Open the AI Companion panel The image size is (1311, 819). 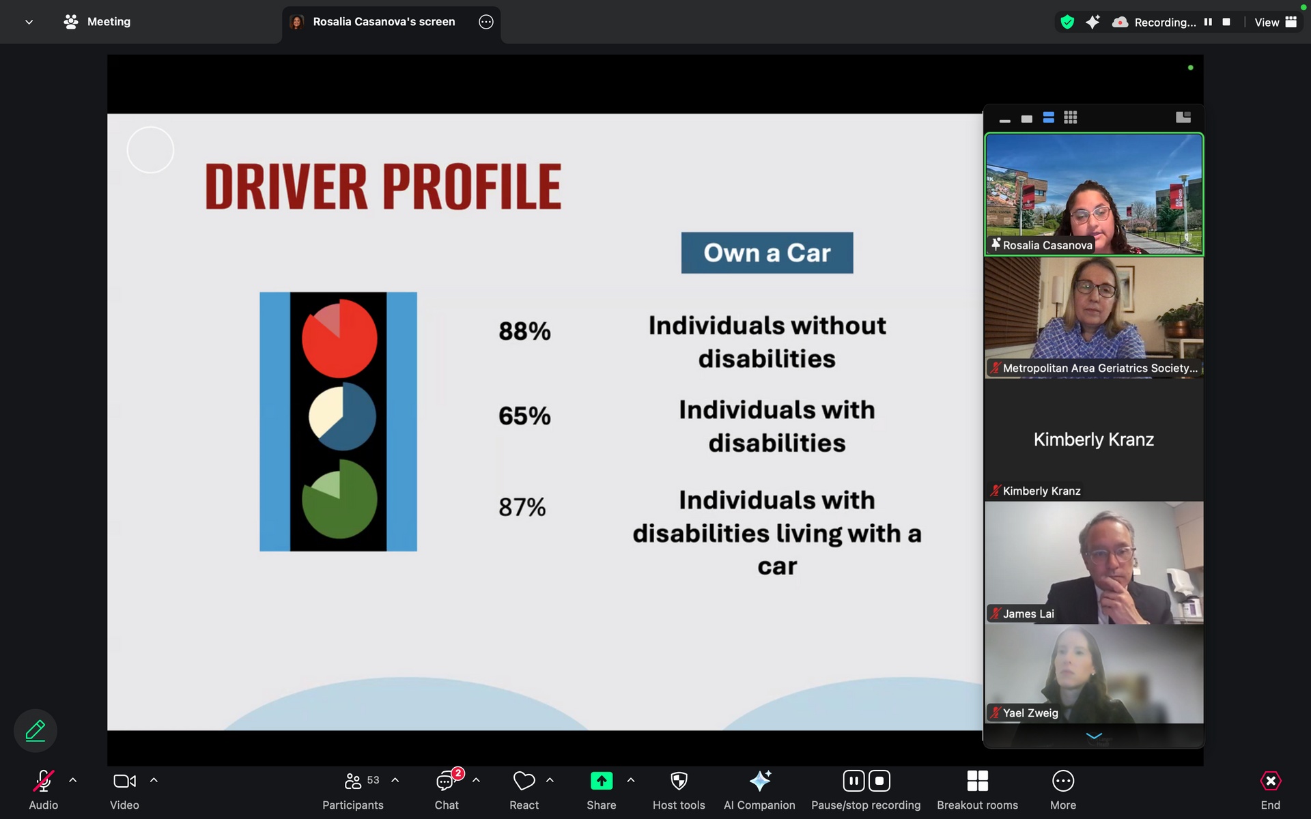click(x=759, y=789)
